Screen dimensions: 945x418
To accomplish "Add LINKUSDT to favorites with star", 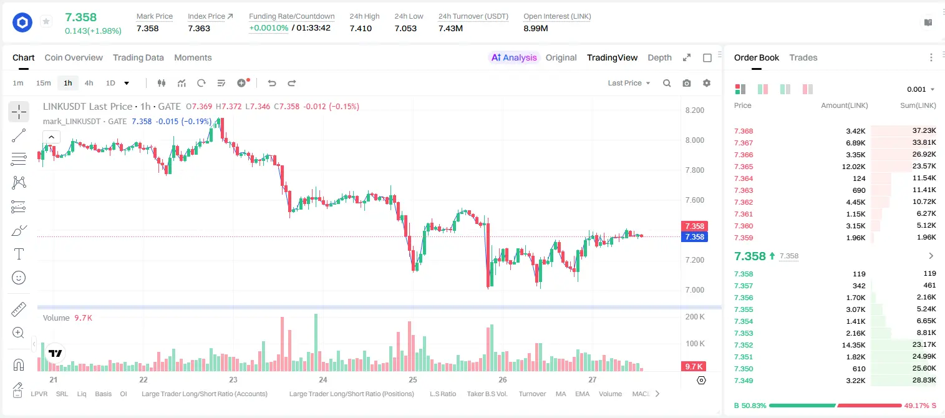I will [46, 22].
